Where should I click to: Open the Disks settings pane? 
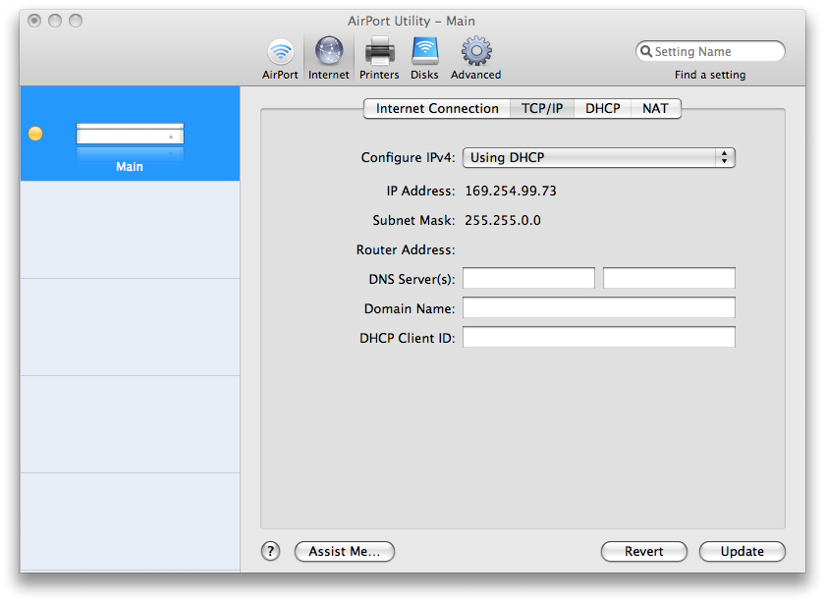[424, 58]
